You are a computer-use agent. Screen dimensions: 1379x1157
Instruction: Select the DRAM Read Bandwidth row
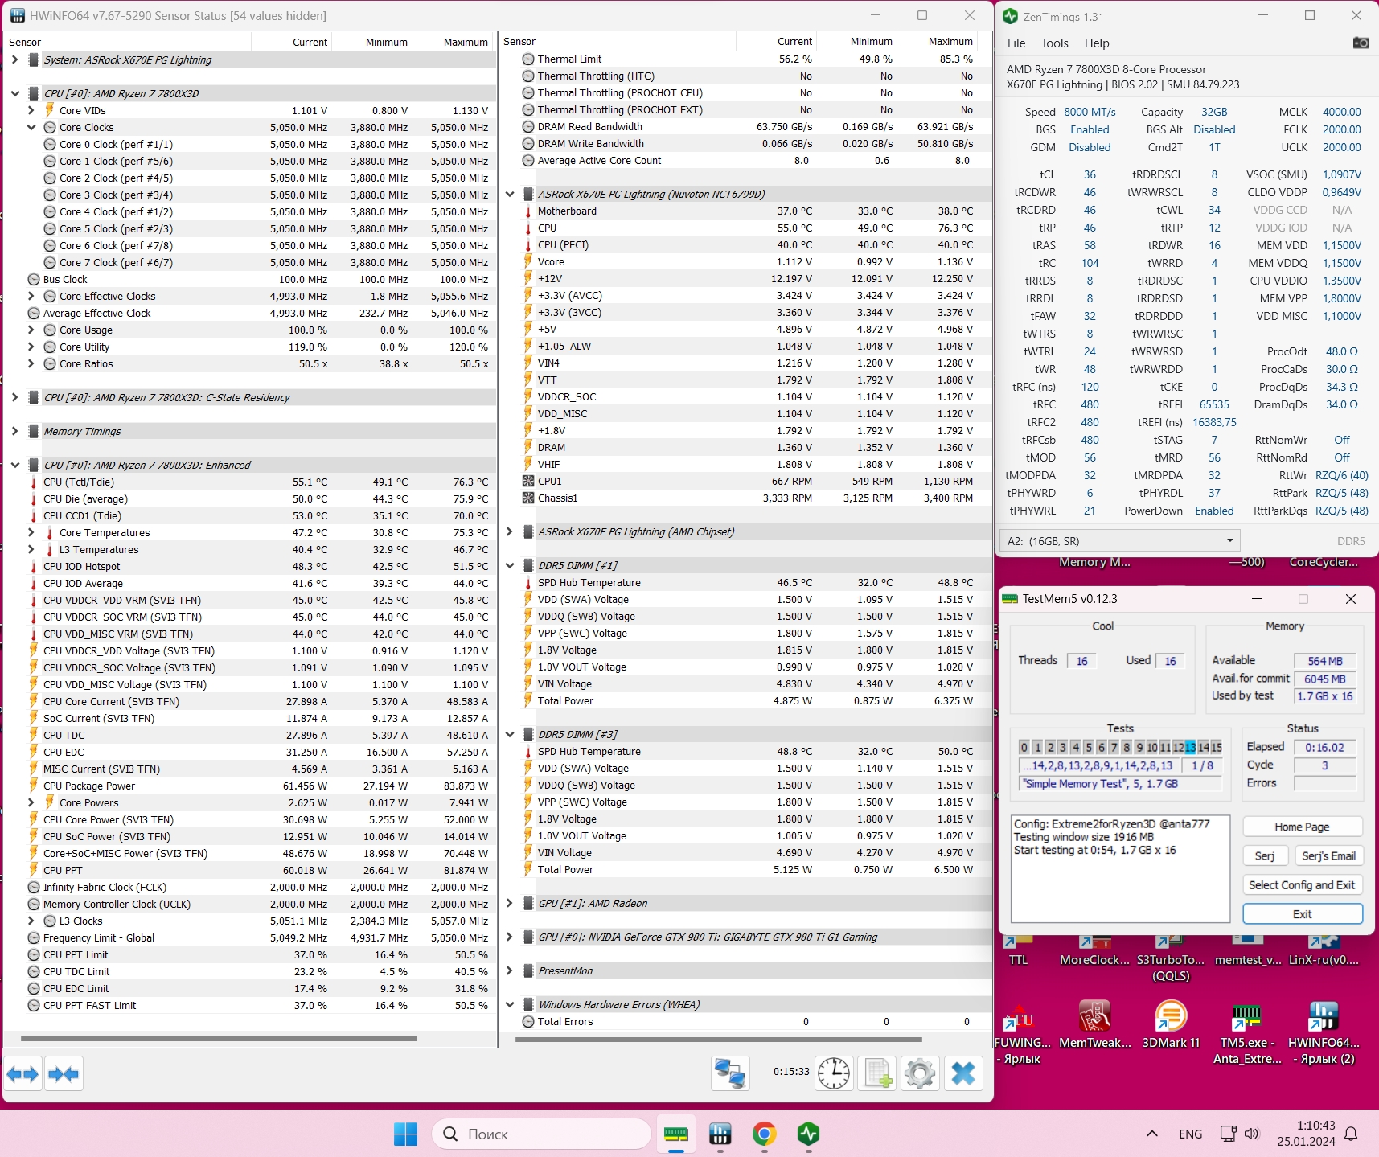coord(745,126)
